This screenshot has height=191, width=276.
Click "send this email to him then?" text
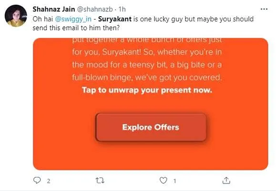(x=76, y=28)
